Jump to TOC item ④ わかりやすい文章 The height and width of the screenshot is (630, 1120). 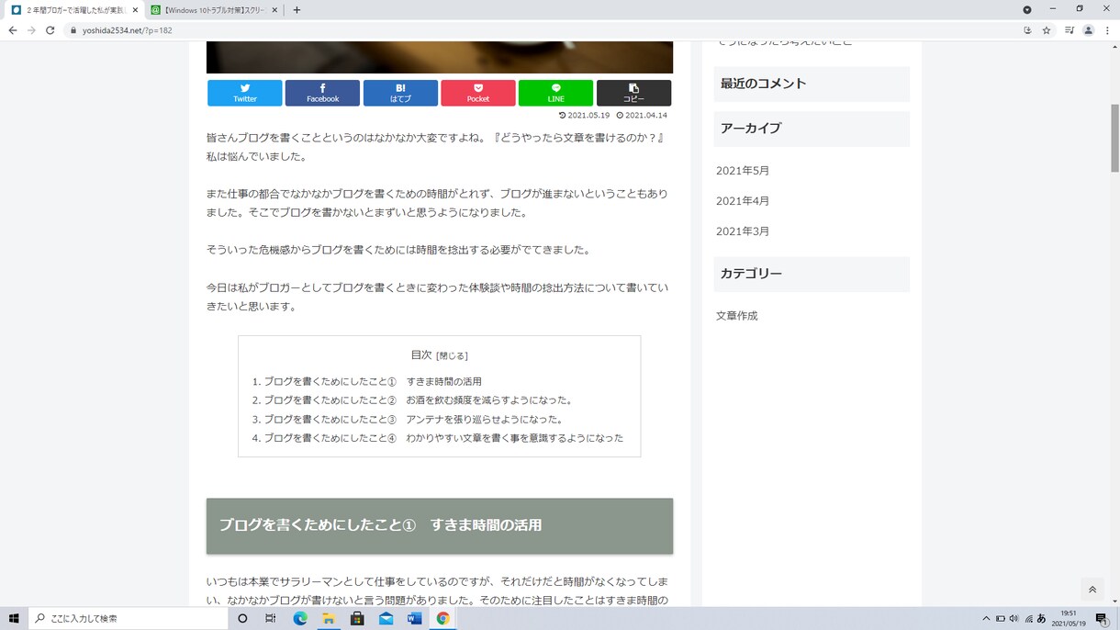click(x=443, y=438)
